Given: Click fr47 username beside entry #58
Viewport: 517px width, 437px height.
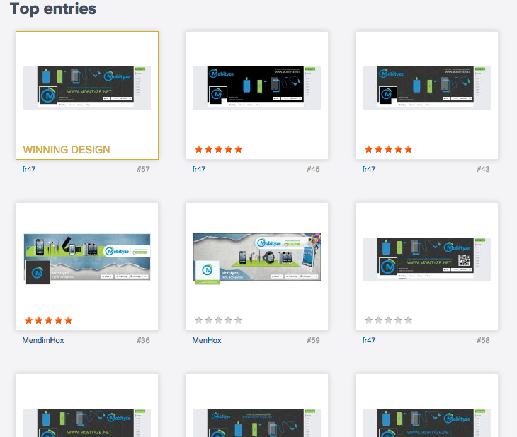Looking at the screenshot, I should click(369, 340).
